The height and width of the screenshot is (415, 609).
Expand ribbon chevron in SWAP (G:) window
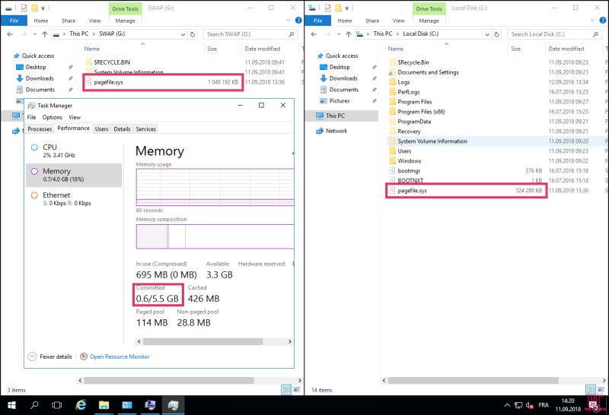[x=288, y=21]
